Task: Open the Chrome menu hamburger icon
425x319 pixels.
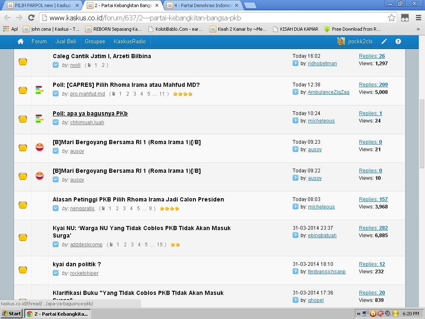Action: (418, 17)
